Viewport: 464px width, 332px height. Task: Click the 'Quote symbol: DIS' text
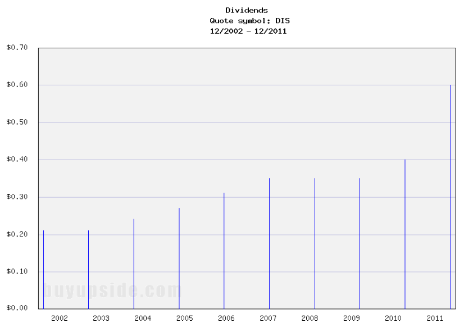(250, 21)
